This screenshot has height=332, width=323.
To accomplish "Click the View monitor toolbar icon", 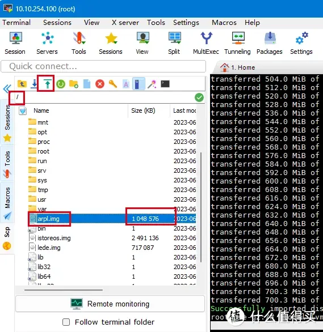I will coord(142,43).
